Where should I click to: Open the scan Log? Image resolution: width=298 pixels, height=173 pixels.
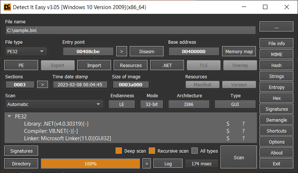168,164
